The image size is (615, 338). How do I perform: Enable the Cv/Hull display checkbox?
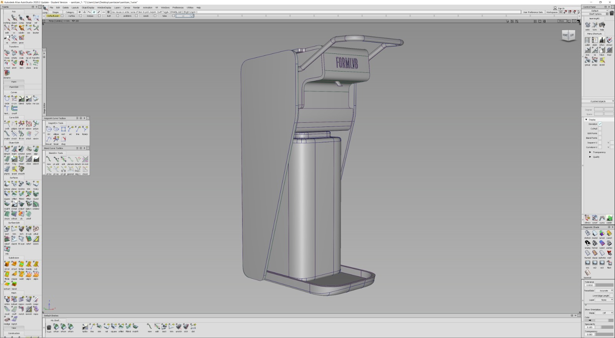coord(600,128)
